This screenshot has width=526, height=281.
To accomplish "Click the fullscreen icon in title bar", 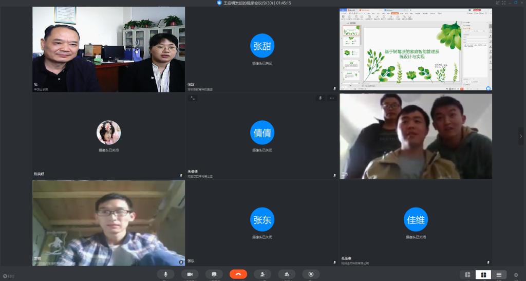I will (503, 3).
